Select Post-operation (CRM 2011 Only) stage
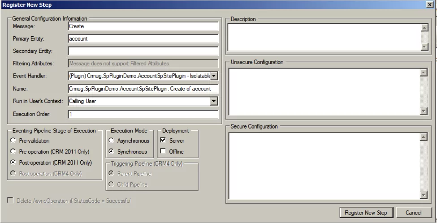 click(x=13, y=162)
